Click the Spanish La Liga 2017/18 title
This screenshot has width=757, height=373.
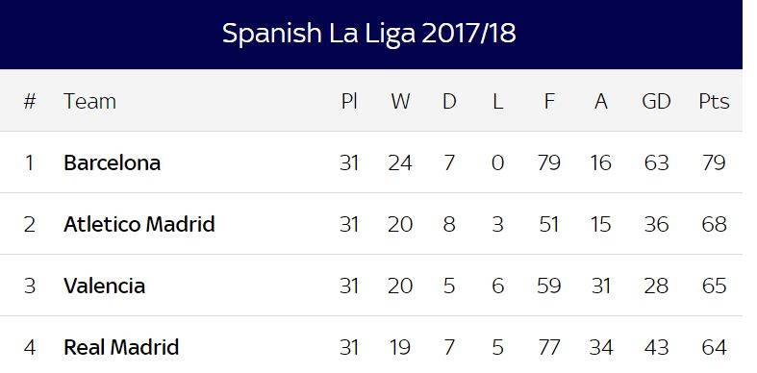tap(368, 34)
